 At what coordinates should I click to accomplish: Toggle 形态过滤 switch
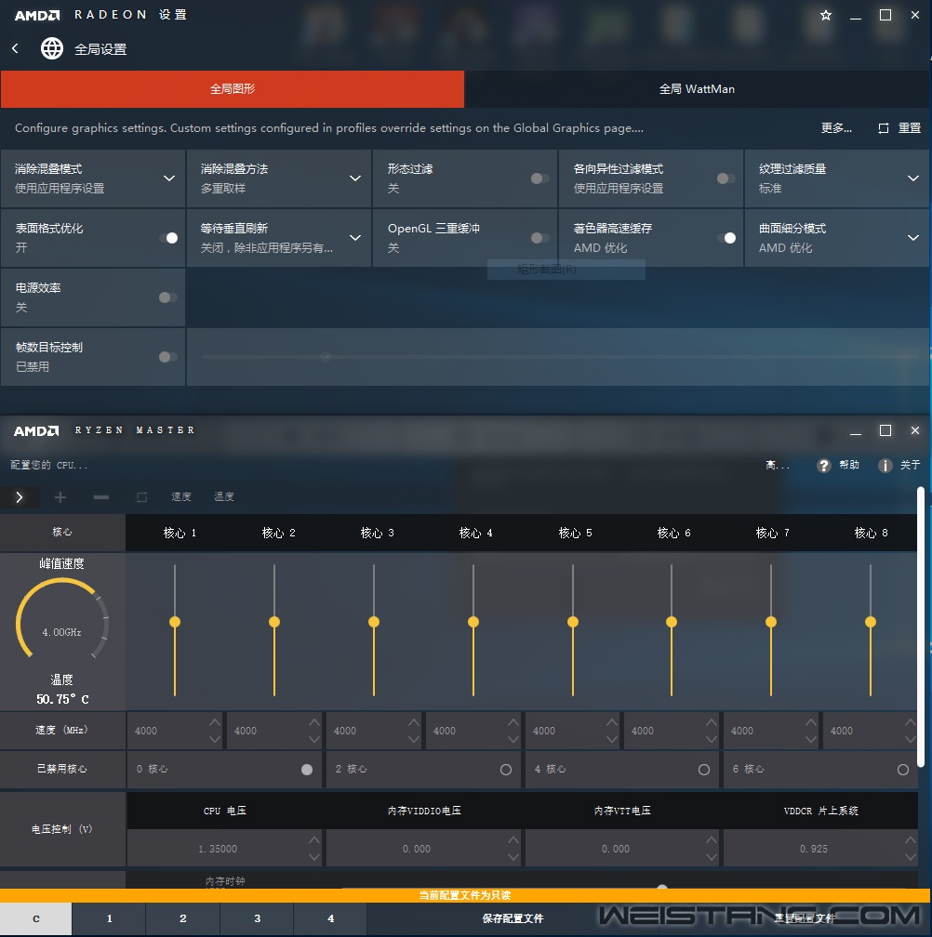pos(539,178)
